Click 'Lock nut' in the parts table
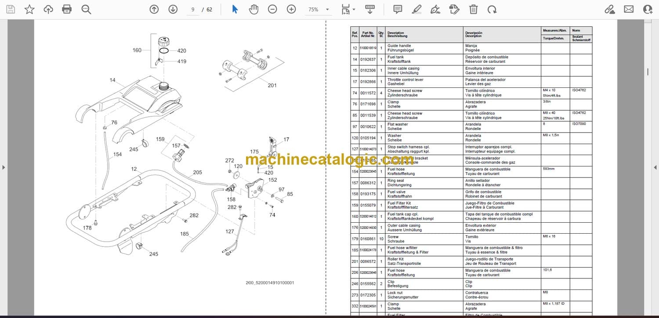The image size is (659, 318). 395,293
